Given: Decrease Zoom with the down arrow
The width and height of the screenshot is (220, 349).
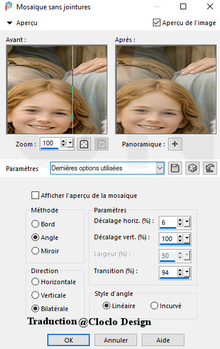Looking at the screenshot, I should pos(64,145).
